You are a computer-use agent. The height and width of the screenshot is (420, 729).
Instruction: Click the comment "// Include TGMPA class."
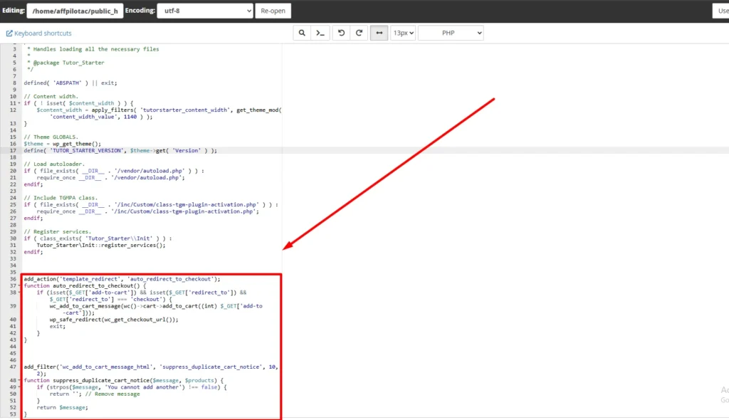(x=61, y=198)
